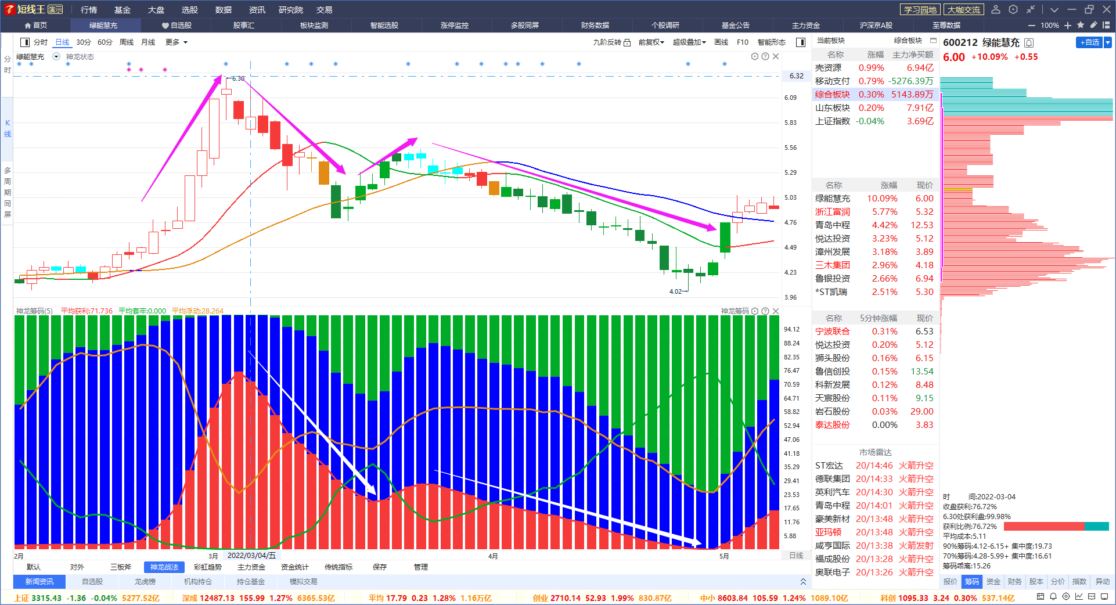Viewport: 1116px width, 605px height.
Task: Switch right panel to 筹码 tab
Action: click(971, 582)
